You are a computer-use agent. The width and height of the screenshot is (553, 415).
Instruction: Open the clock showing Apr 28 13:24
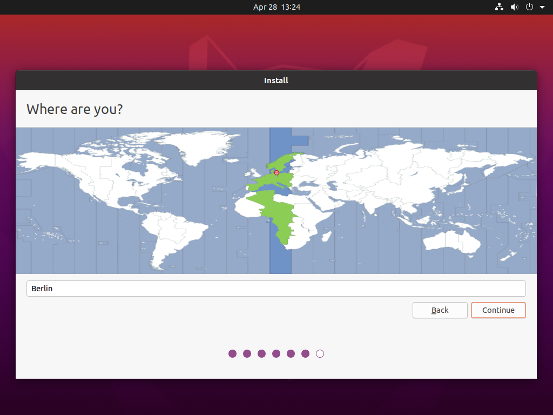tap(276, 7)
